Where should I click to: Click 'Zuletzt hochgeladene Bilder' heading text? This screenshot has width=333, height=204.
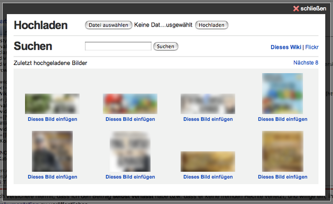point(50,63)
